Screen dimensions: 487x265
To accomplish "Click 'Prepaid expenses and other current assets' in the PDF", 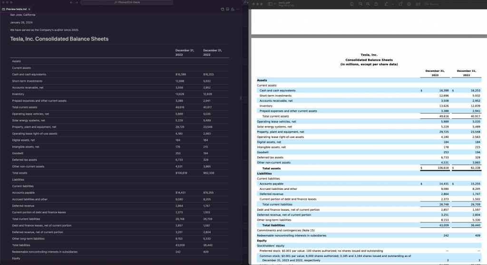I will pos(288,111).
